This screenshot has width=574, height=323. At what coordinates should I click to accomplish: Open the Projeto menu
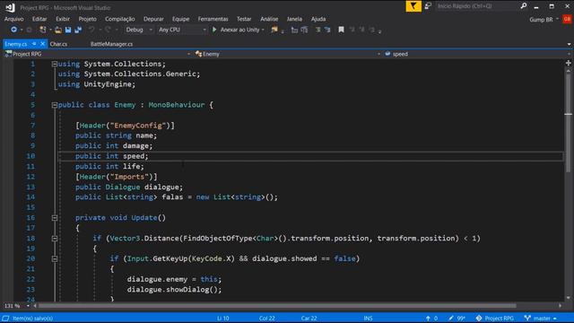click(88, 19)
